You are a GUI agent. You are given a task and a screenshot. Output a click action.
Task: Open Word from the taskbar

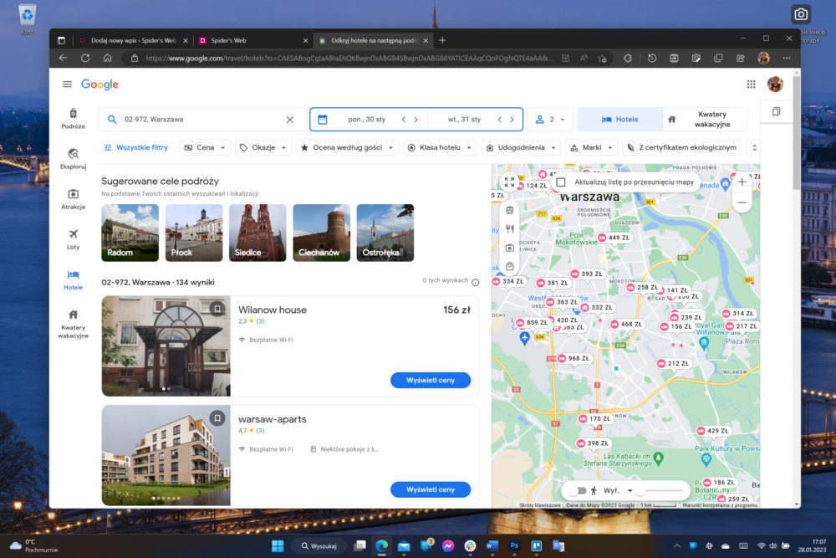492,545
